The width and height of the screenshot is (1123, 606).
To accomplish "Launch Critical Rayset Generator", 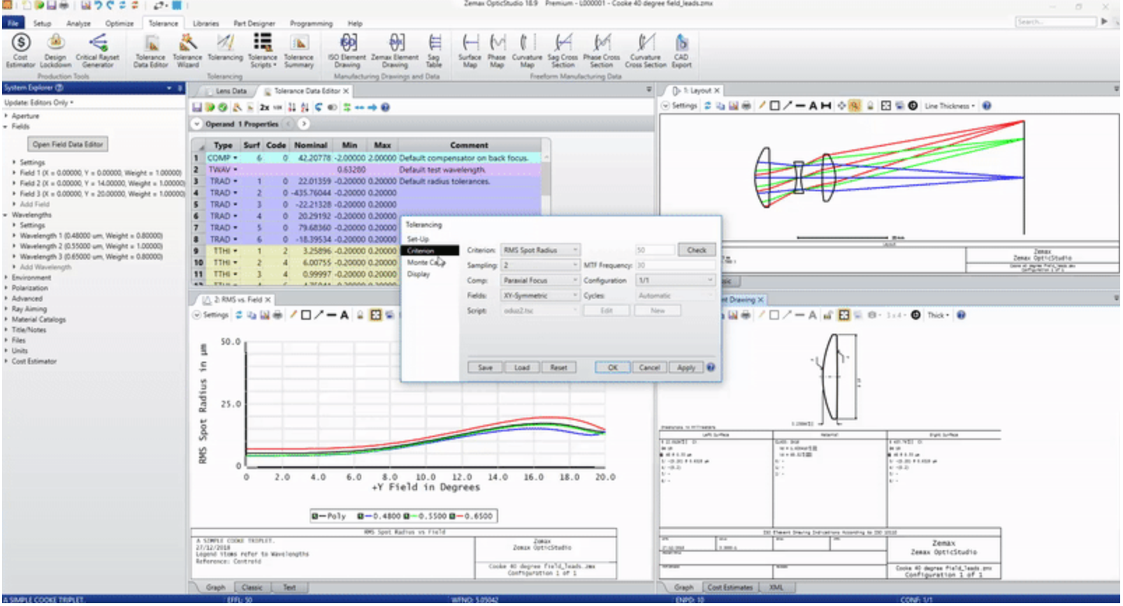I will [x=98, y=50].
